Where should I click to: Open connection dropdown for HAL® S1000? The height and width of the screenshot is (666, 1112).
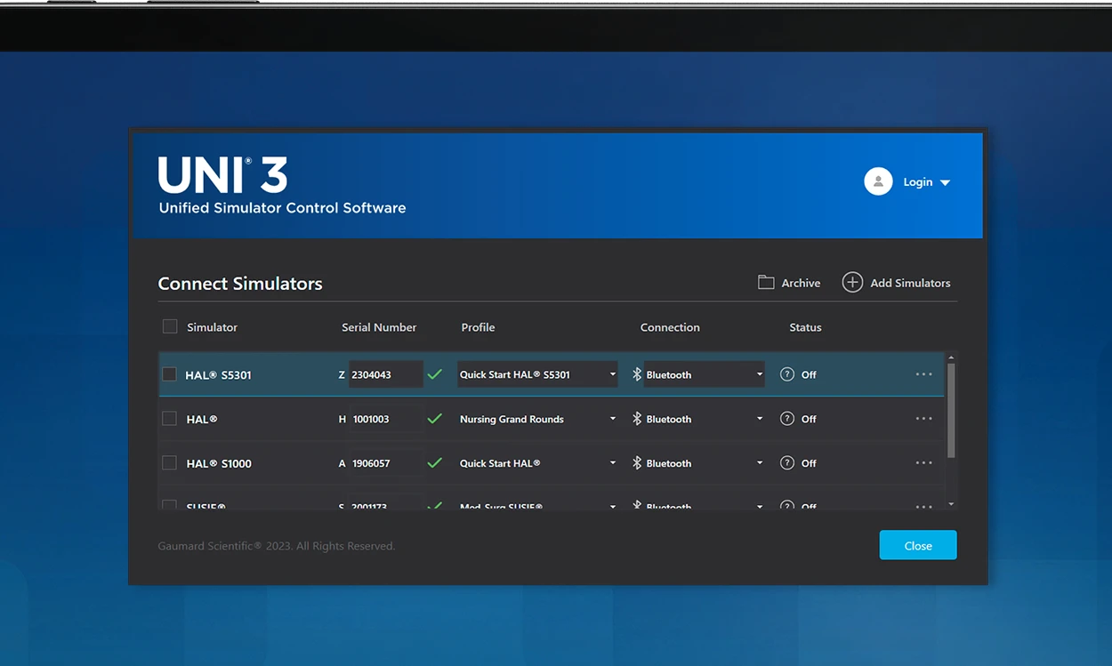point(704,463)
